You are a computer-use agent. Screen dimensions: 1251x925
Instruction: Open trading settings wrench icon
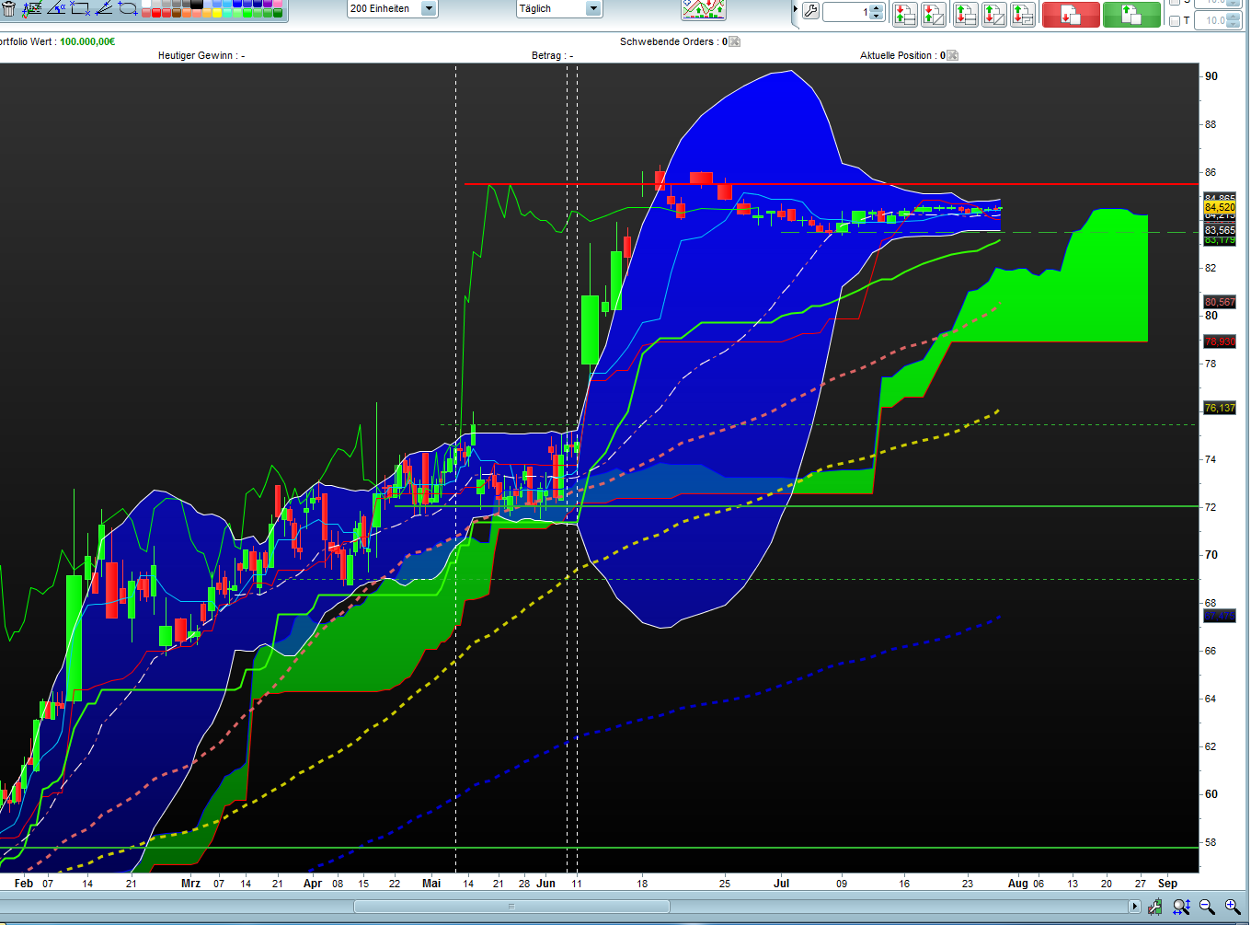coord(810,12)
